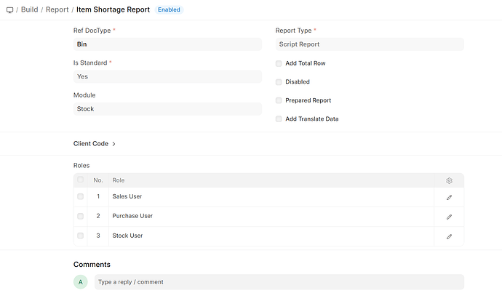The image size is (502, 301).
Task: Go to Build in breadcrumb
Action: 30,10
